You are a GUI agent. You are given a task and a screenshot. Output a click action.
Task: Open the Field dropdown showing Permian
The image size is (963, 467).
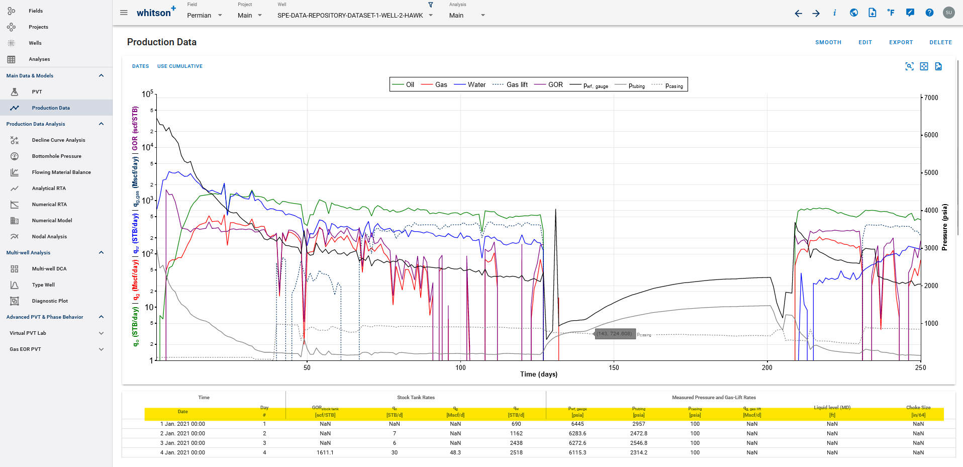[205, 16]
